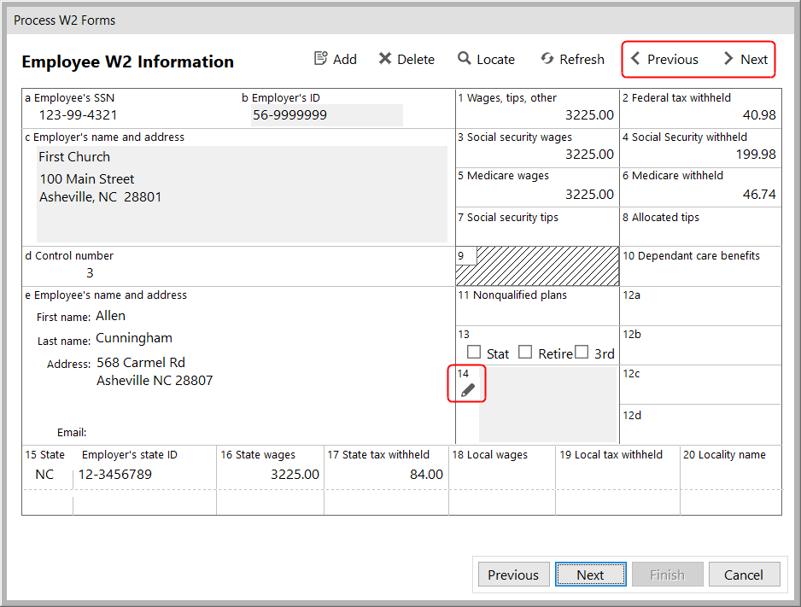Enable the Retire checkbox
This screenshot has height=607, width=801.
click(x=525, y=353)
